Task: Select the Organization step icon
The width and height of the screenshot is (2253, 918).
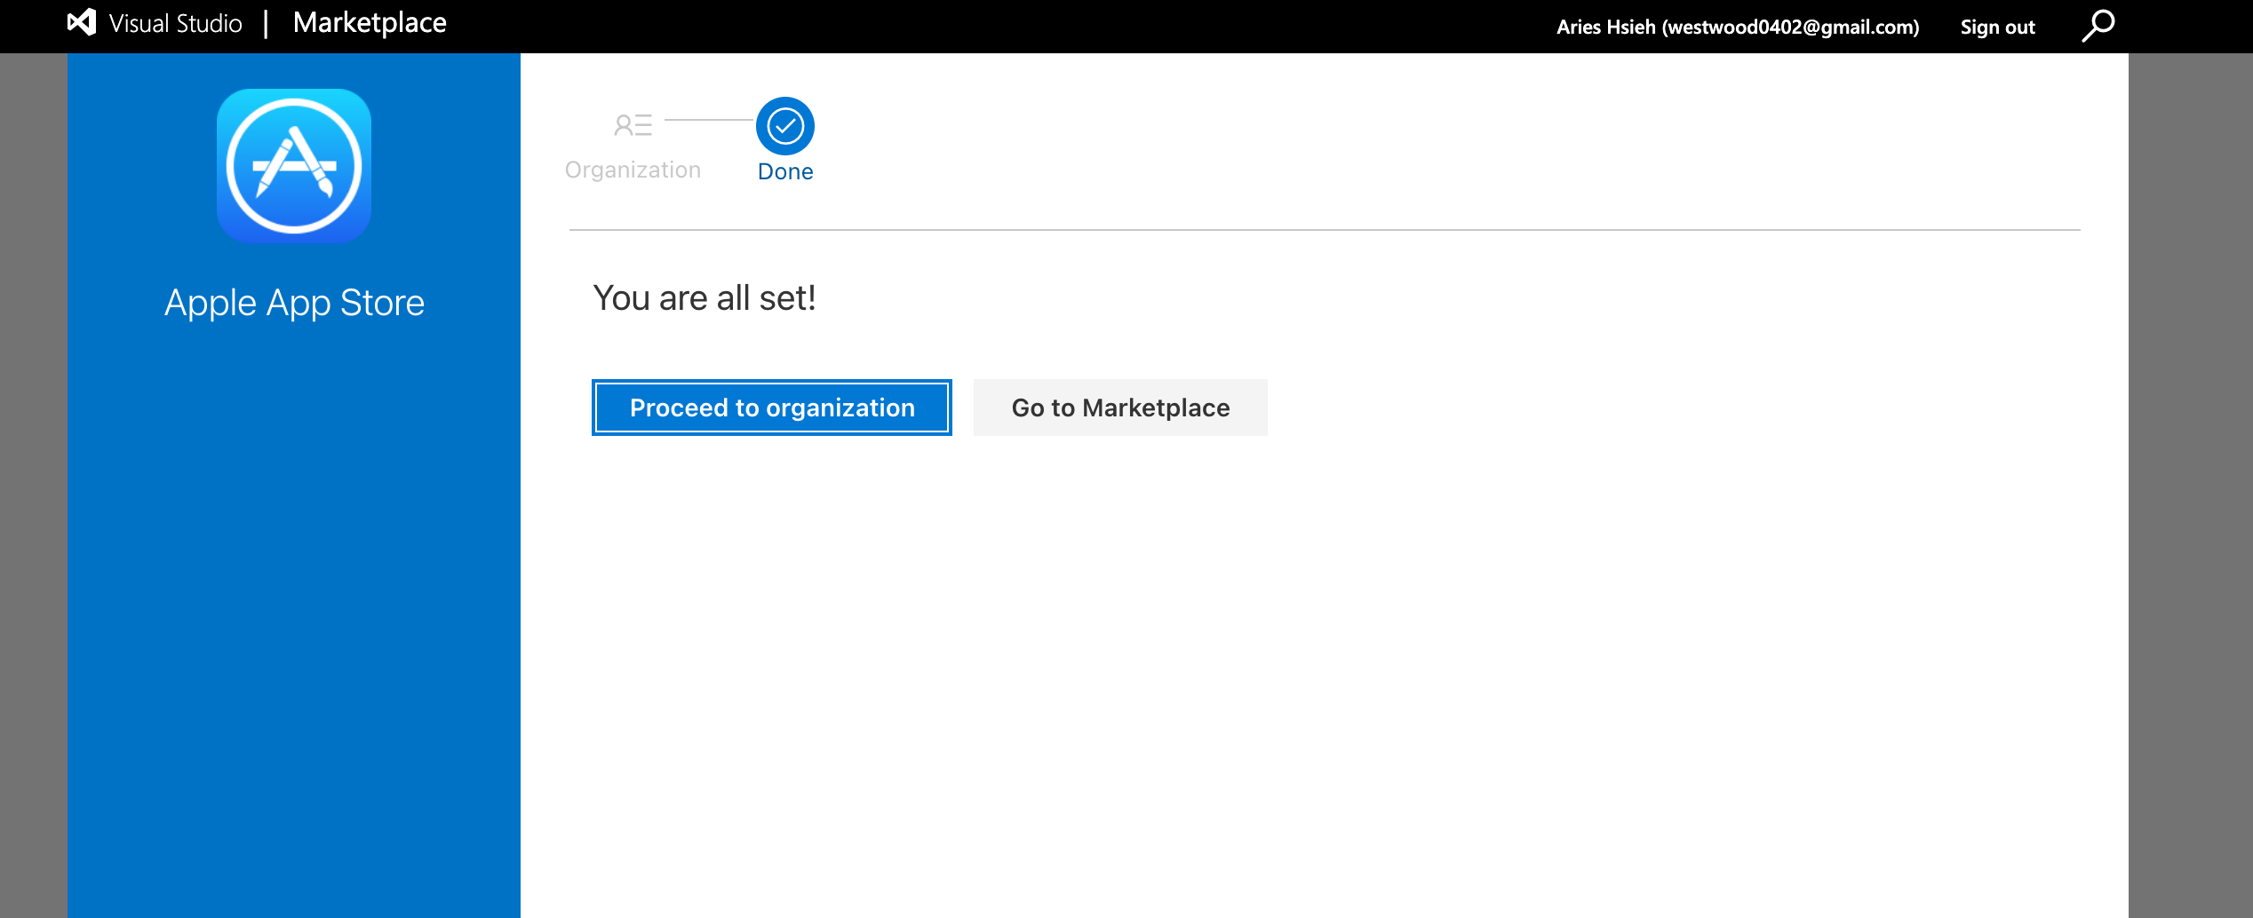Action: coord(633,125)
